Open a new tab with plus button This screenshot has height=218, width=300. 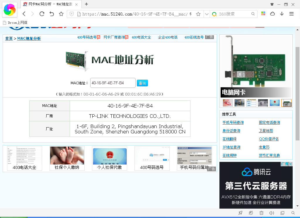[86, 4]
